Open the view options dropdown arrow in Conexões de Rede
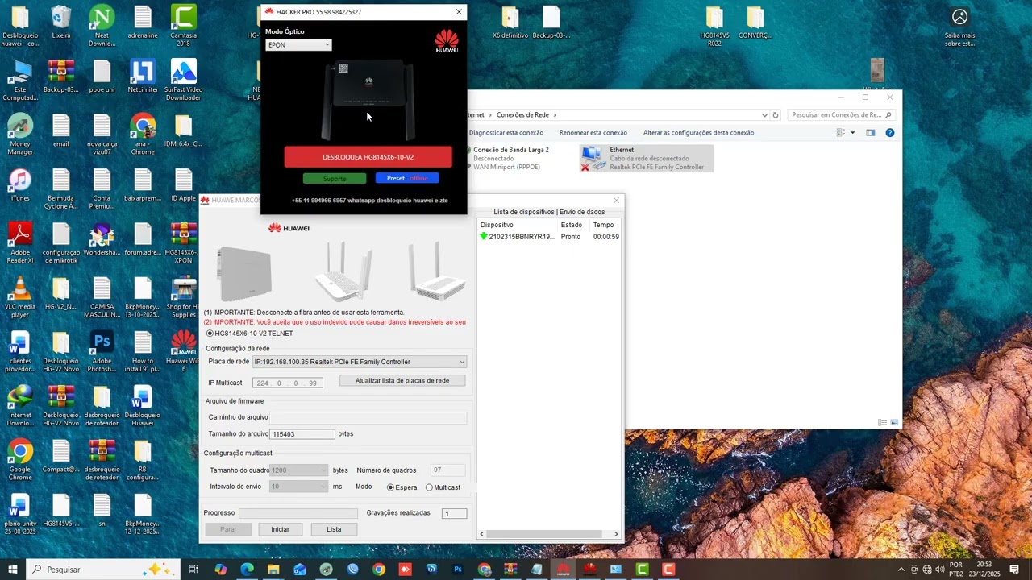The width and height of the screenshot is (1032, 580). (x=852, y=132)
